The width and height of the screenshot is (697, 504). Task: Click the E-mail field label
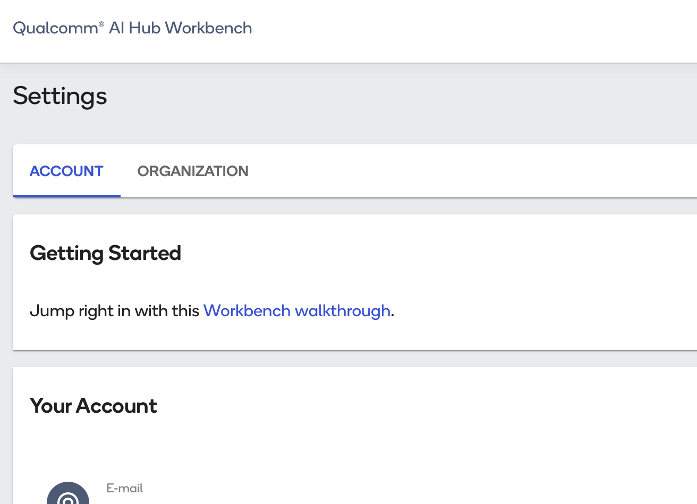point(125,488)
